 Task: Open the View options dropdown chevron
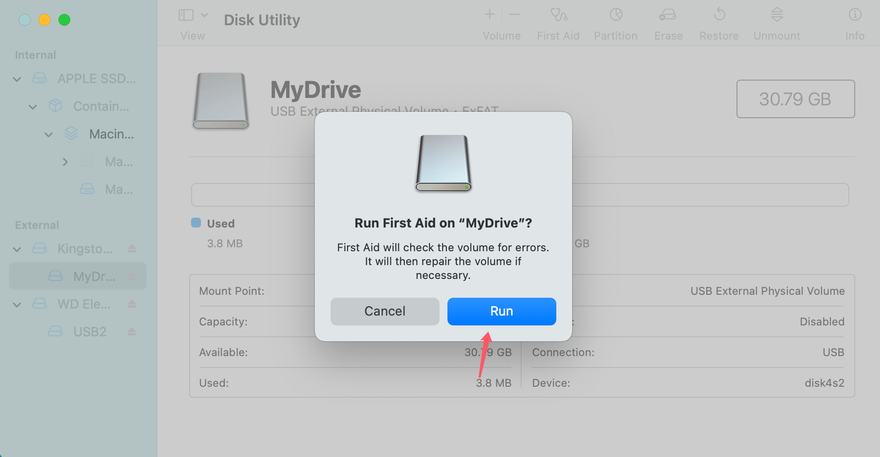coord(204,15)
